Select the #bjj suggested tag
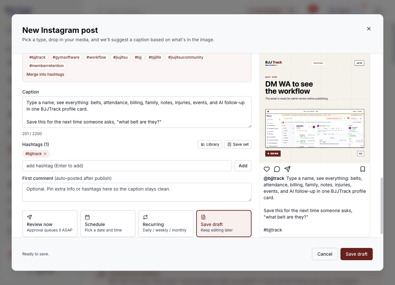395x285 pixels. coord(138,57)
